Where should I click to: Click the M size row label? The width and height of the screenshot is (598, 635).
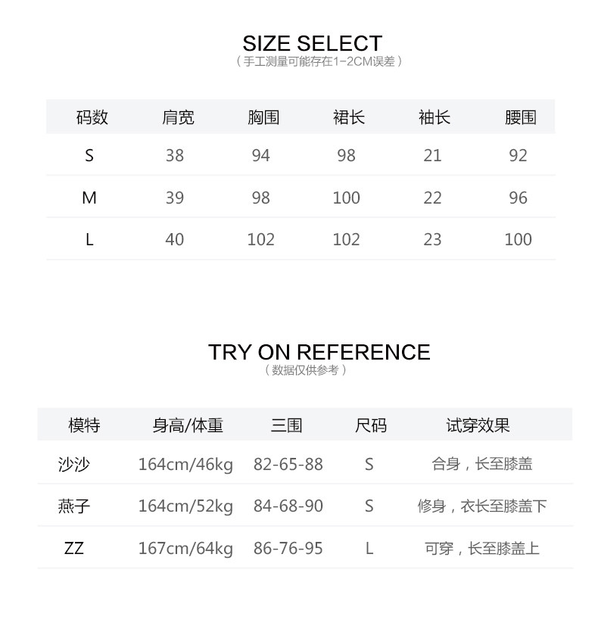coord(89,198)
